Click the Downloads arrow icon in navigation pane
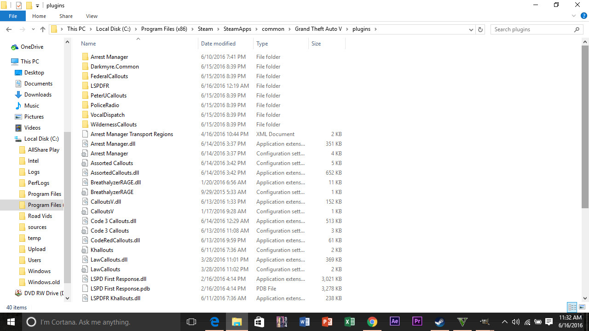This screenshot has width=589, height=331. [18, 95]
